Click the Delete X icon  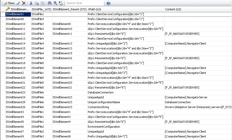(x=24, y=3)
